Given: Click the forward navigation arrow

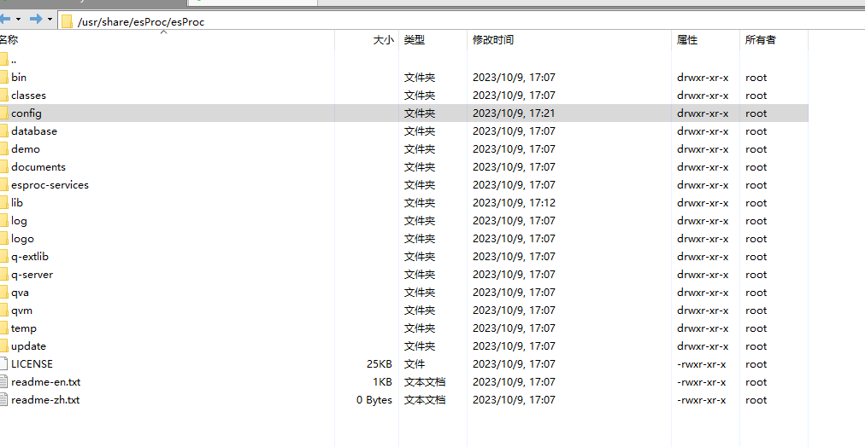Looking at the screenshot, I should pyautogui.click(x=37, y=20).
